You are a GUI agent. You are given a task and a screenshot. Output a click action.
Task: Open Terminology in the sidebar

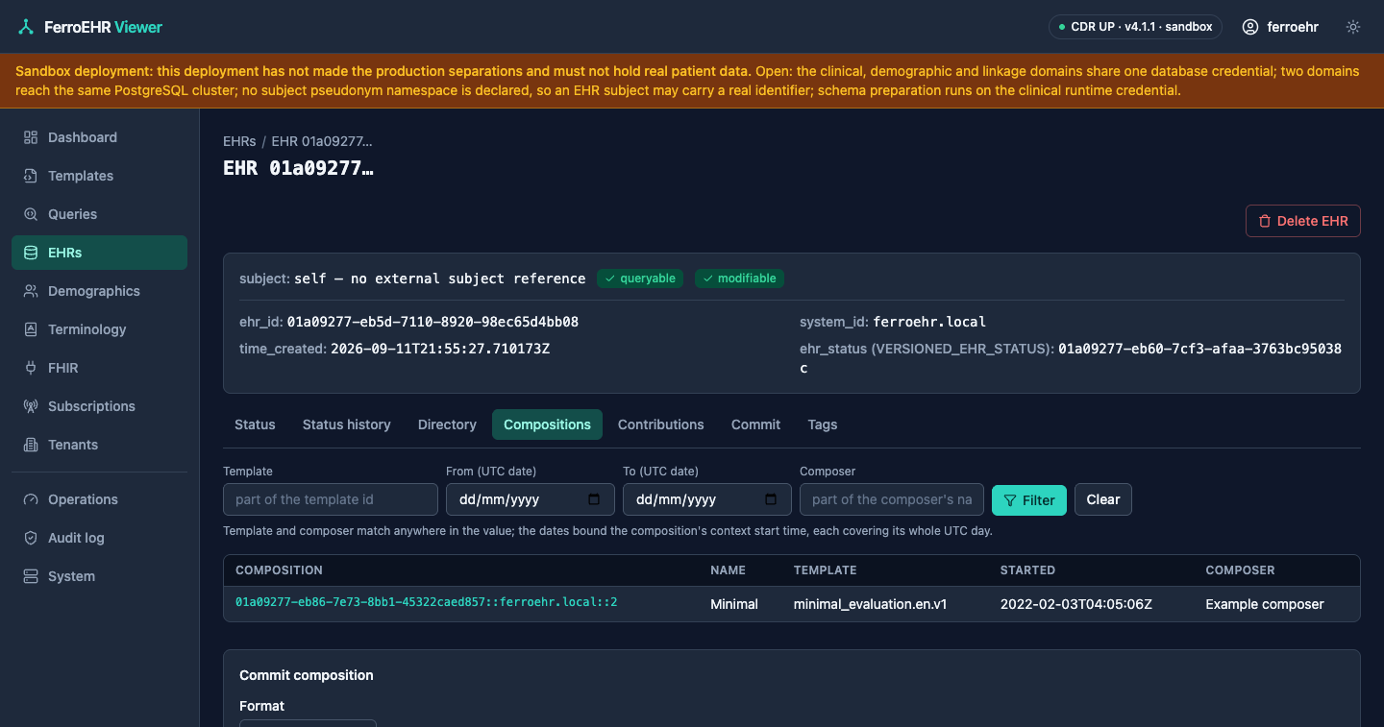point(99,329)
